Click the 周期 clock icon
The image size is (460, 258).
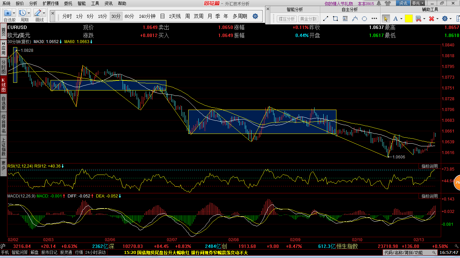23,13
